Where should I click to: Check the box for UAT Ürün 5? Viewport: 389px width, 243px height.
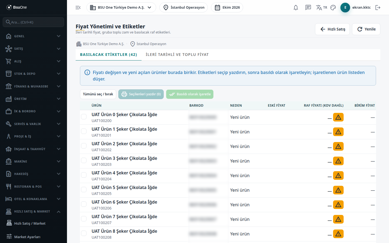click(84, 190)
